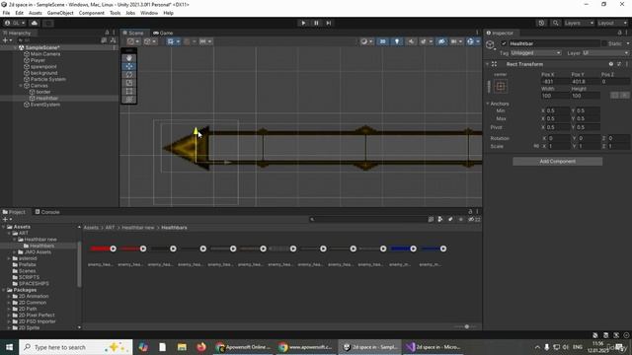
Task: Select the Rect tool in the scene toolbar
Action: [x=129, y=92]
